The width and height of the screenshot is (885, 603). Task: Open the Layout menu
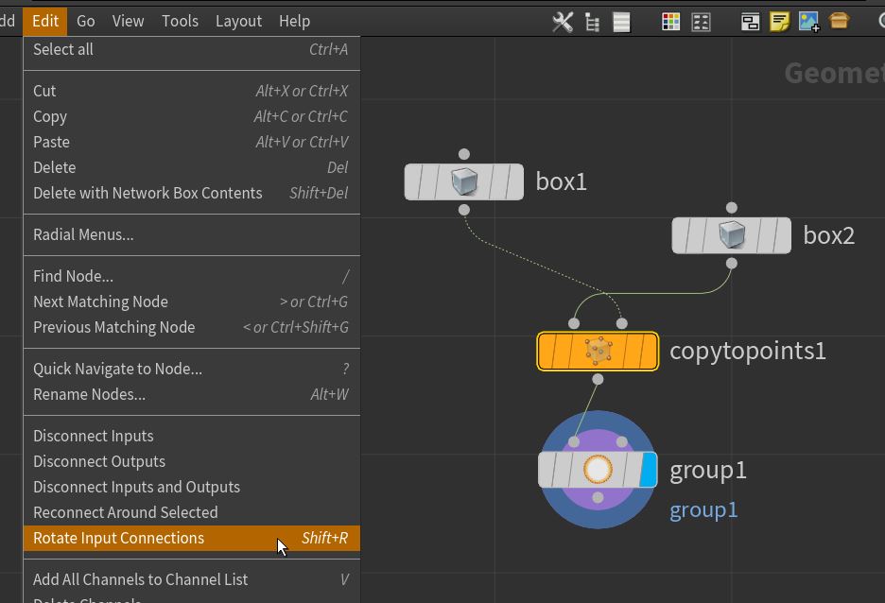239,22
